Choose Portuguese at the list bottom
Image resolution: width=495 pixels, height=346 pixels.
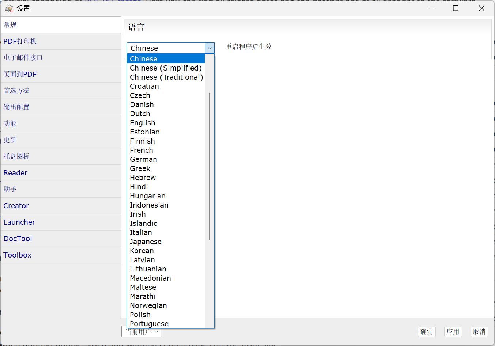tap(149, 324)
